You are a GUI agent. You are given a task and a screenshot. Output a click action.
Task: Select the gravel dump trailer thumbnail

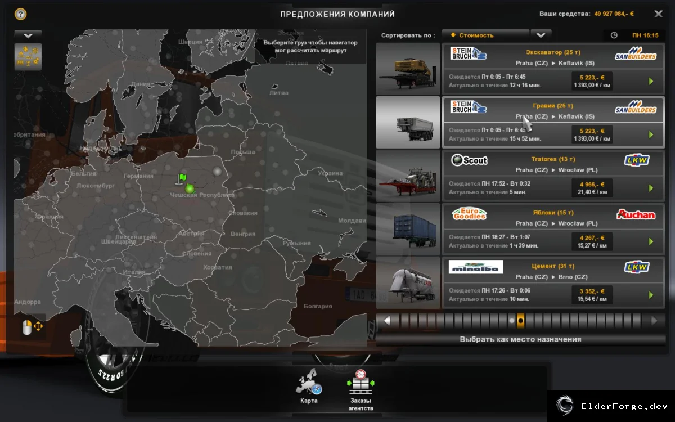coord(408,122)
